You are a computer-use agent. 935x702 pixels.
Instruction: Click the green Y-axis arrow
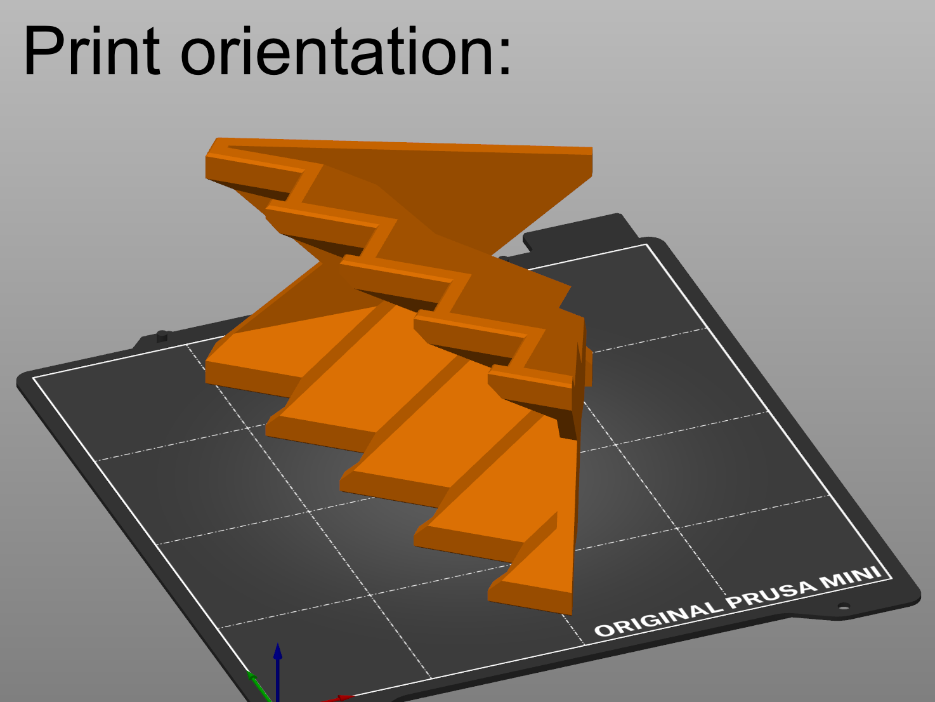[259, 687]
